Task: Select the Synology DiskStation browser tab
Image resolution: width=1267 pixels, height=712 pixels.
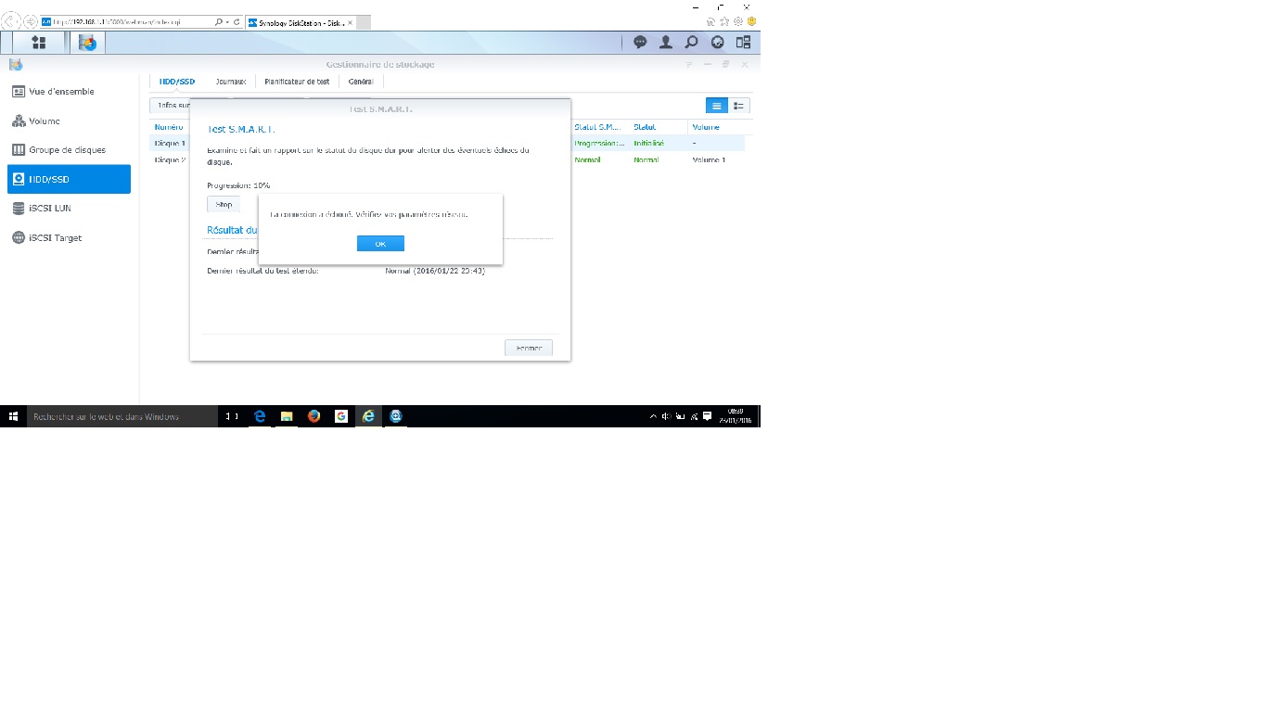Action: coord(302,21)
